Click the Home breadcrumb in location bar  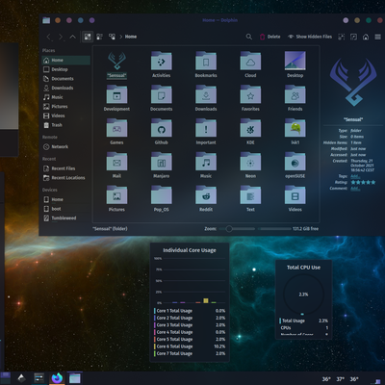[x=131, y=37]
